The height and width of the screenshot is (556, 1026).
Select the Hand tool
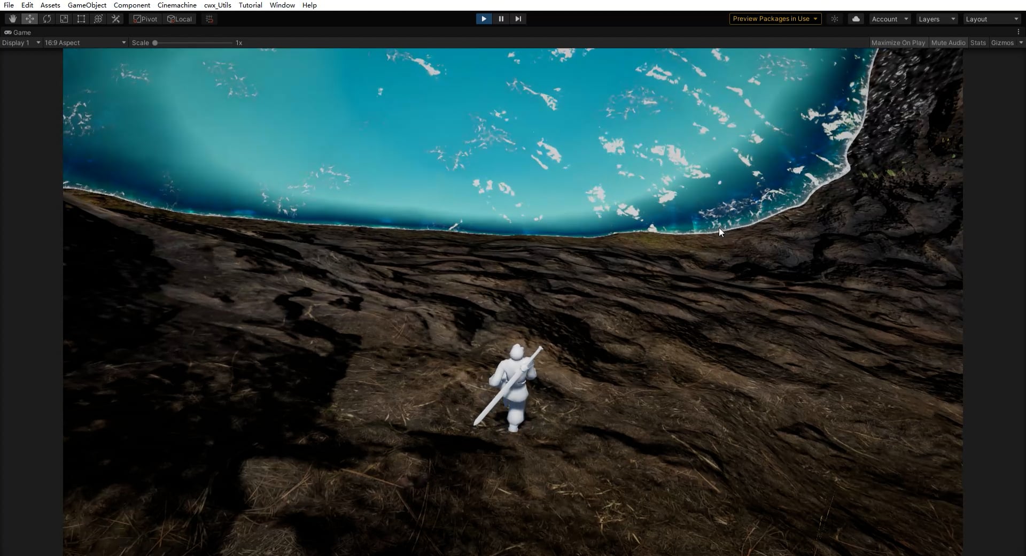(13, 19)
